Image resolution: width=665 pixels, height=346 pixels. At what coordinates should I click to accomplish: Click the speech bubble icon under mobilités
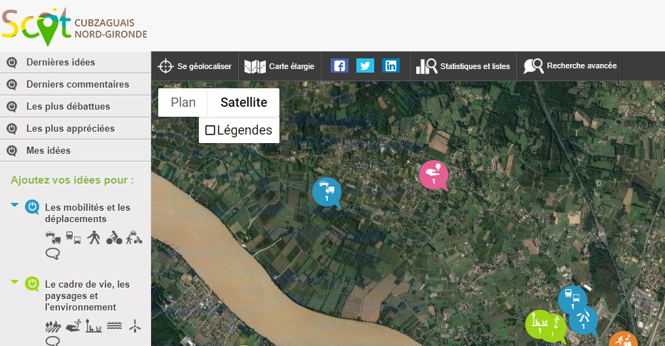point(53,253)
